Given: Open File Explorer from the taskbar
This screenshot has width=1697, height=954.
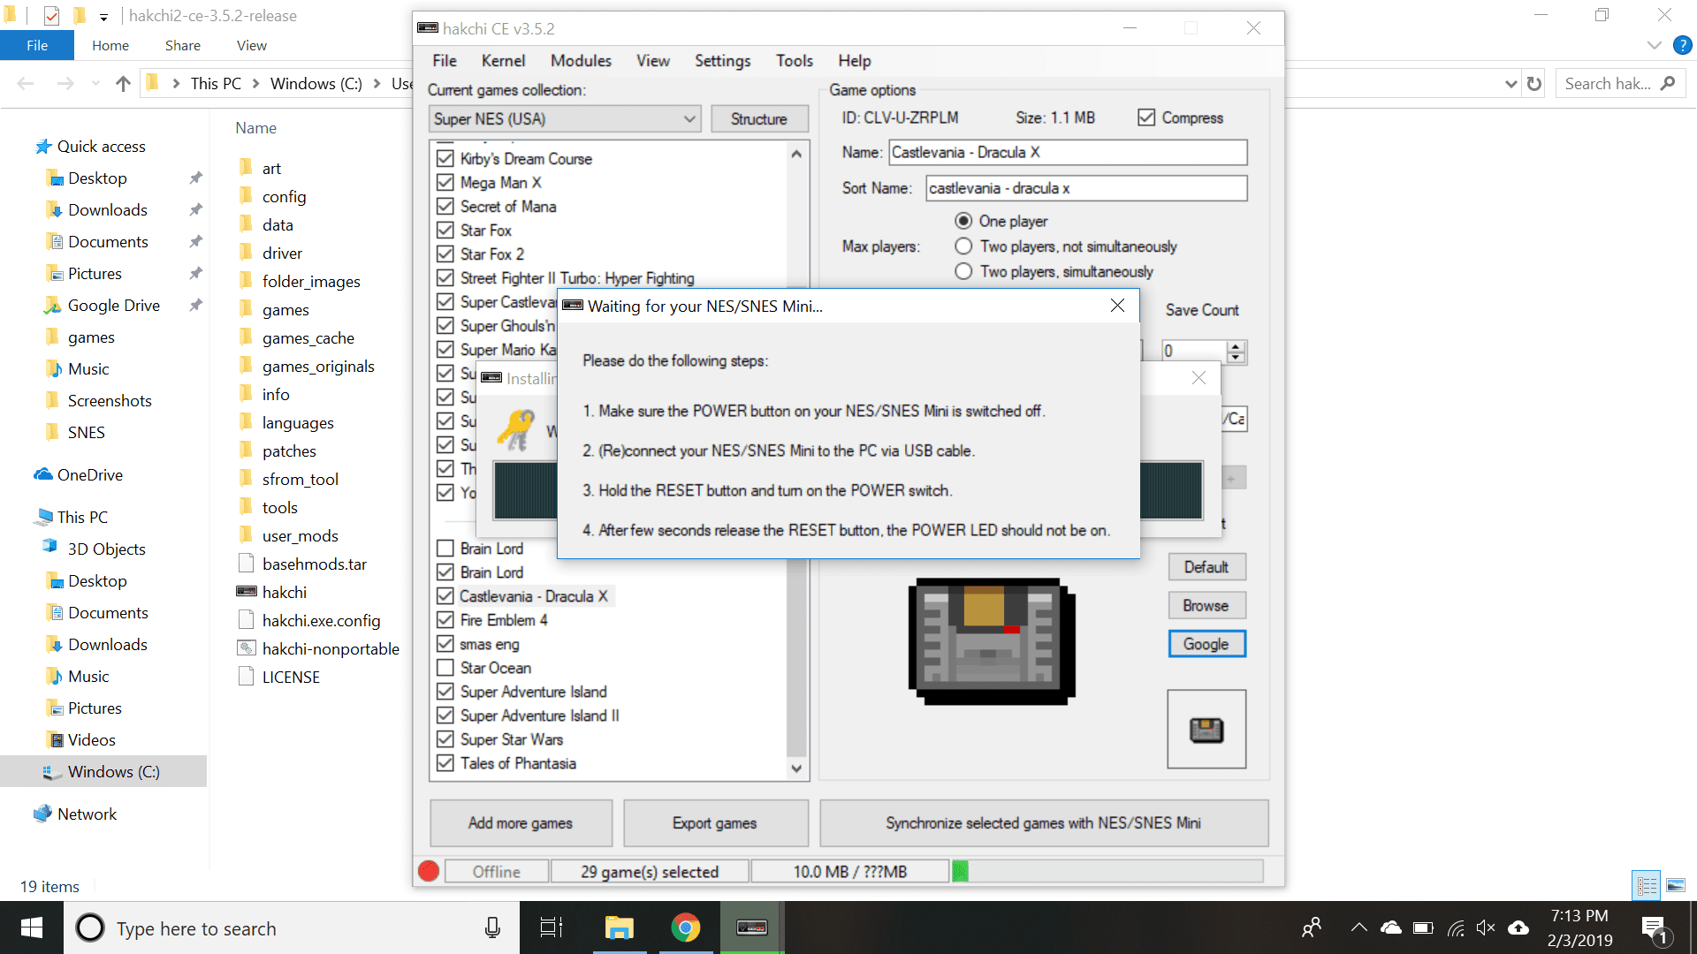Looking at the screenshot, I should [619, 927].
